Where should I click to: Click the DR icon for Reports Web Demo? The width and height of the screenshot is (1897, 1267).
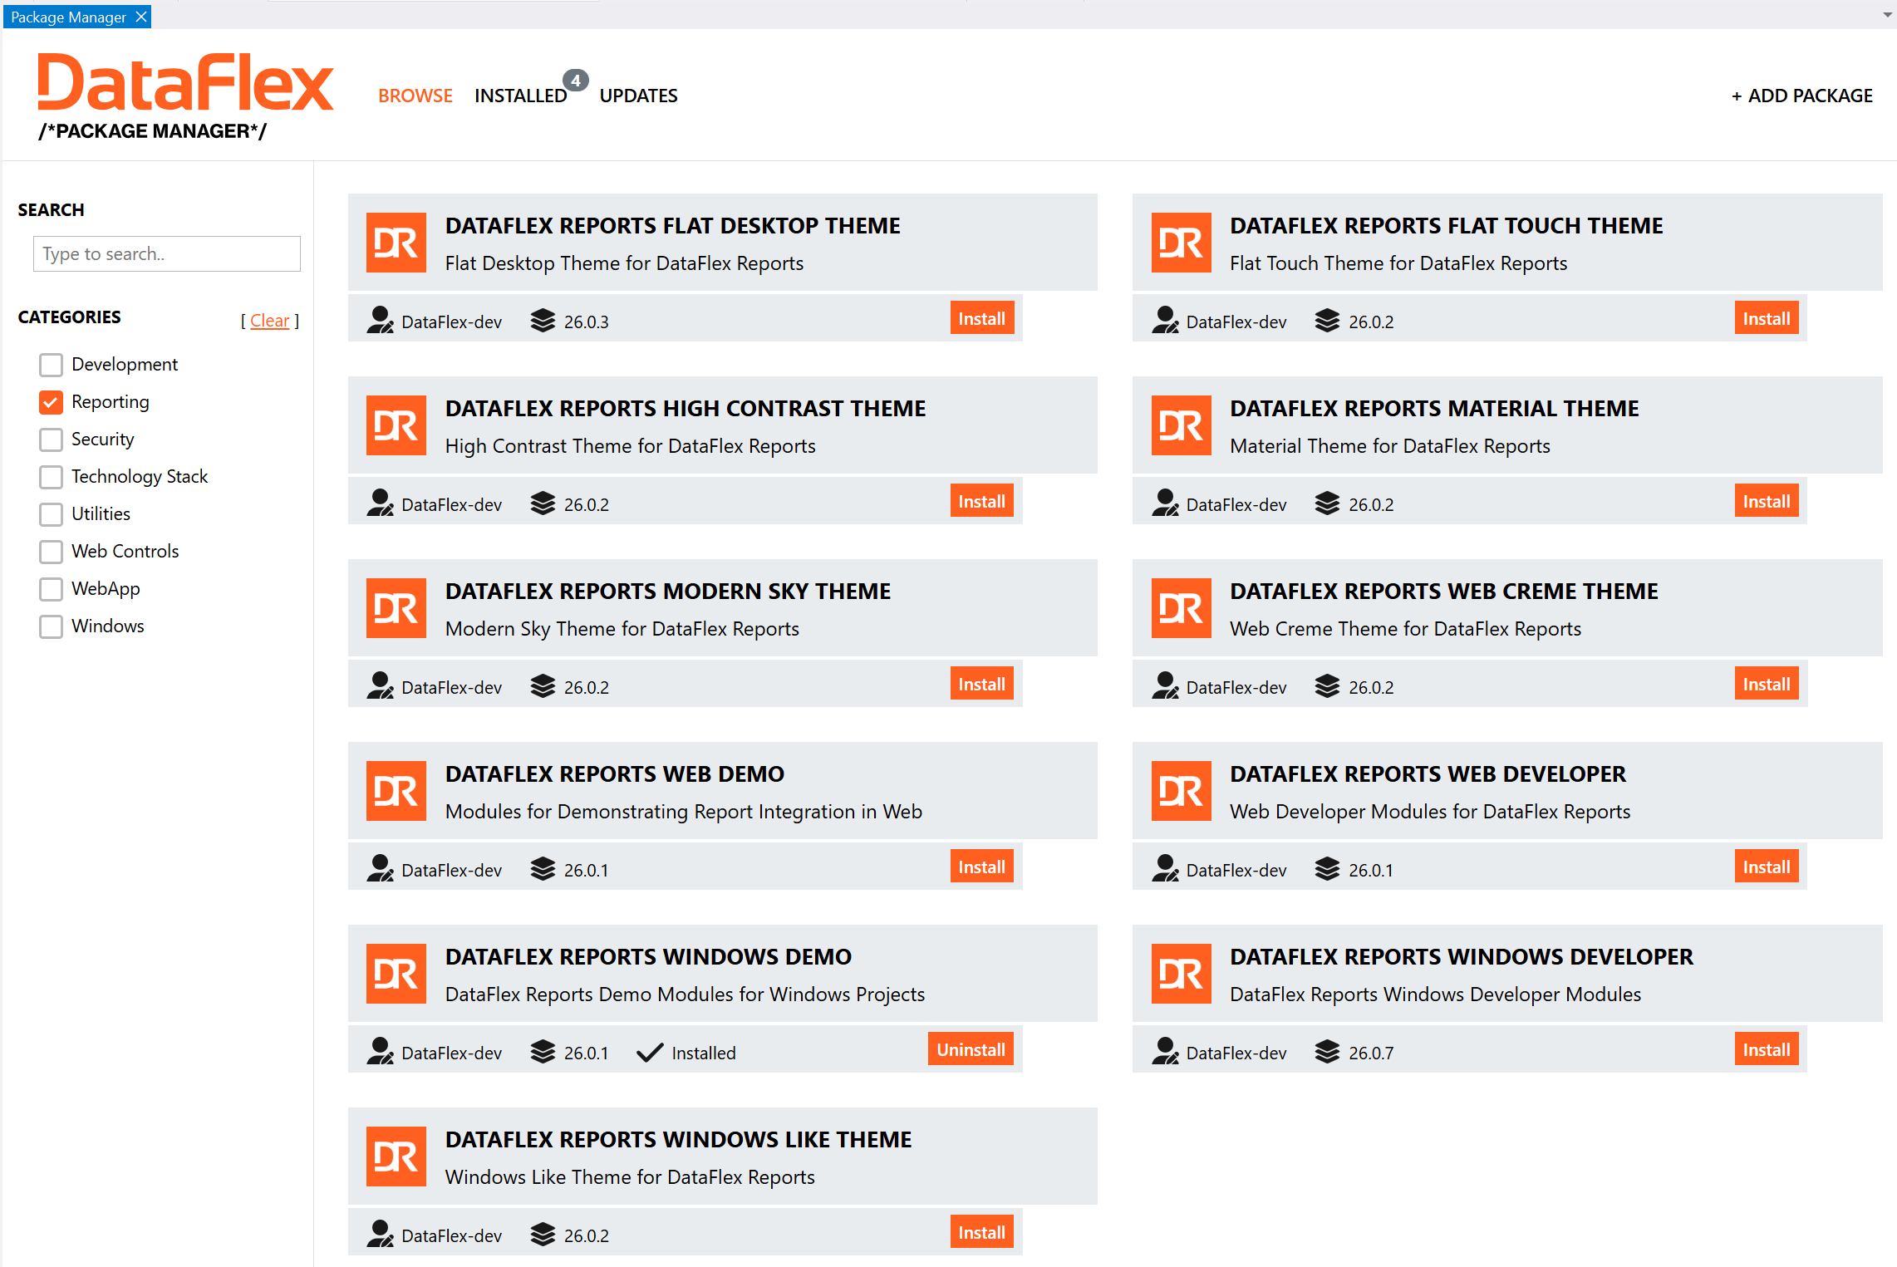396,791
